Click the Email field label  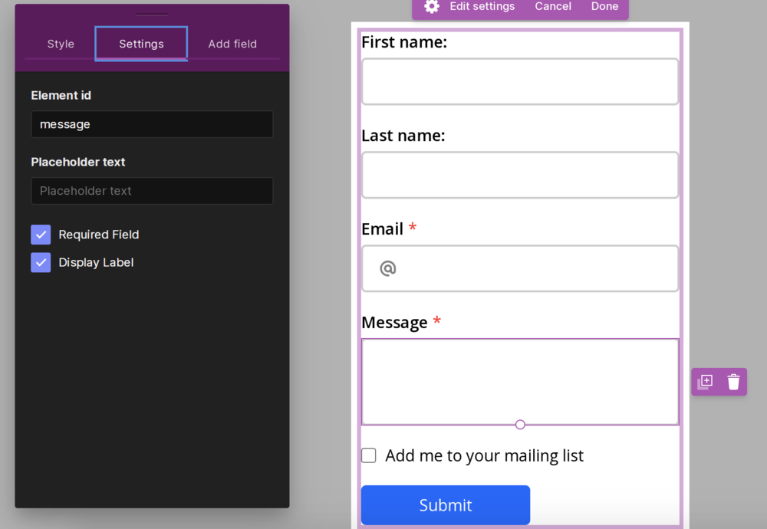[x=383, y=228]
